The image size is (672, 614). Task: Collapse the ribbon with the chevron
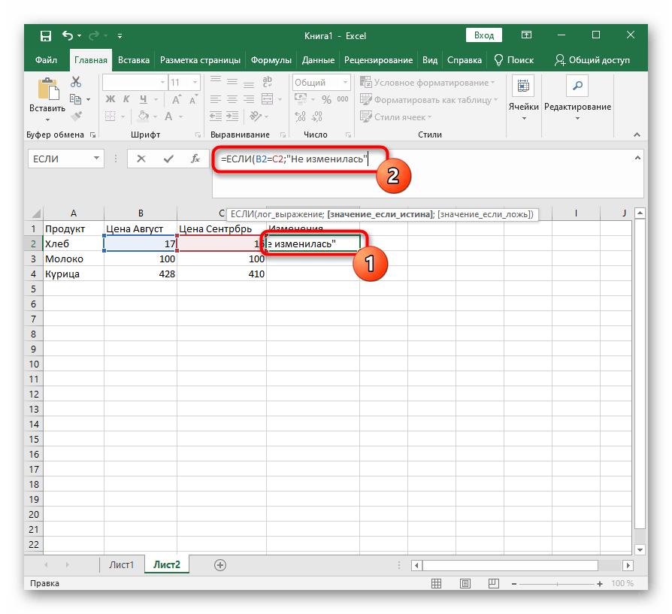637,135
